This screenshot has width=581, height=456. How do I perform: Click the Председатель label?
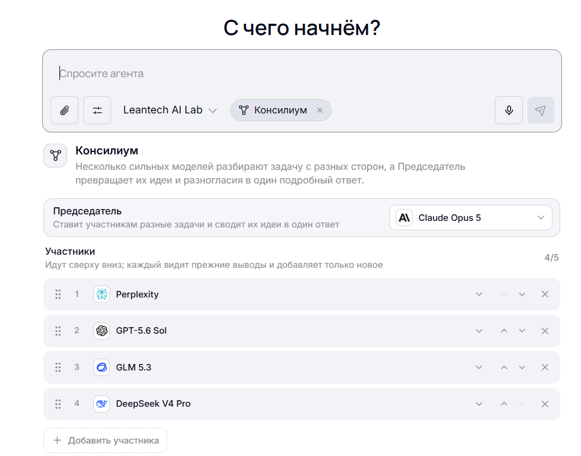(x=87, y=211)
